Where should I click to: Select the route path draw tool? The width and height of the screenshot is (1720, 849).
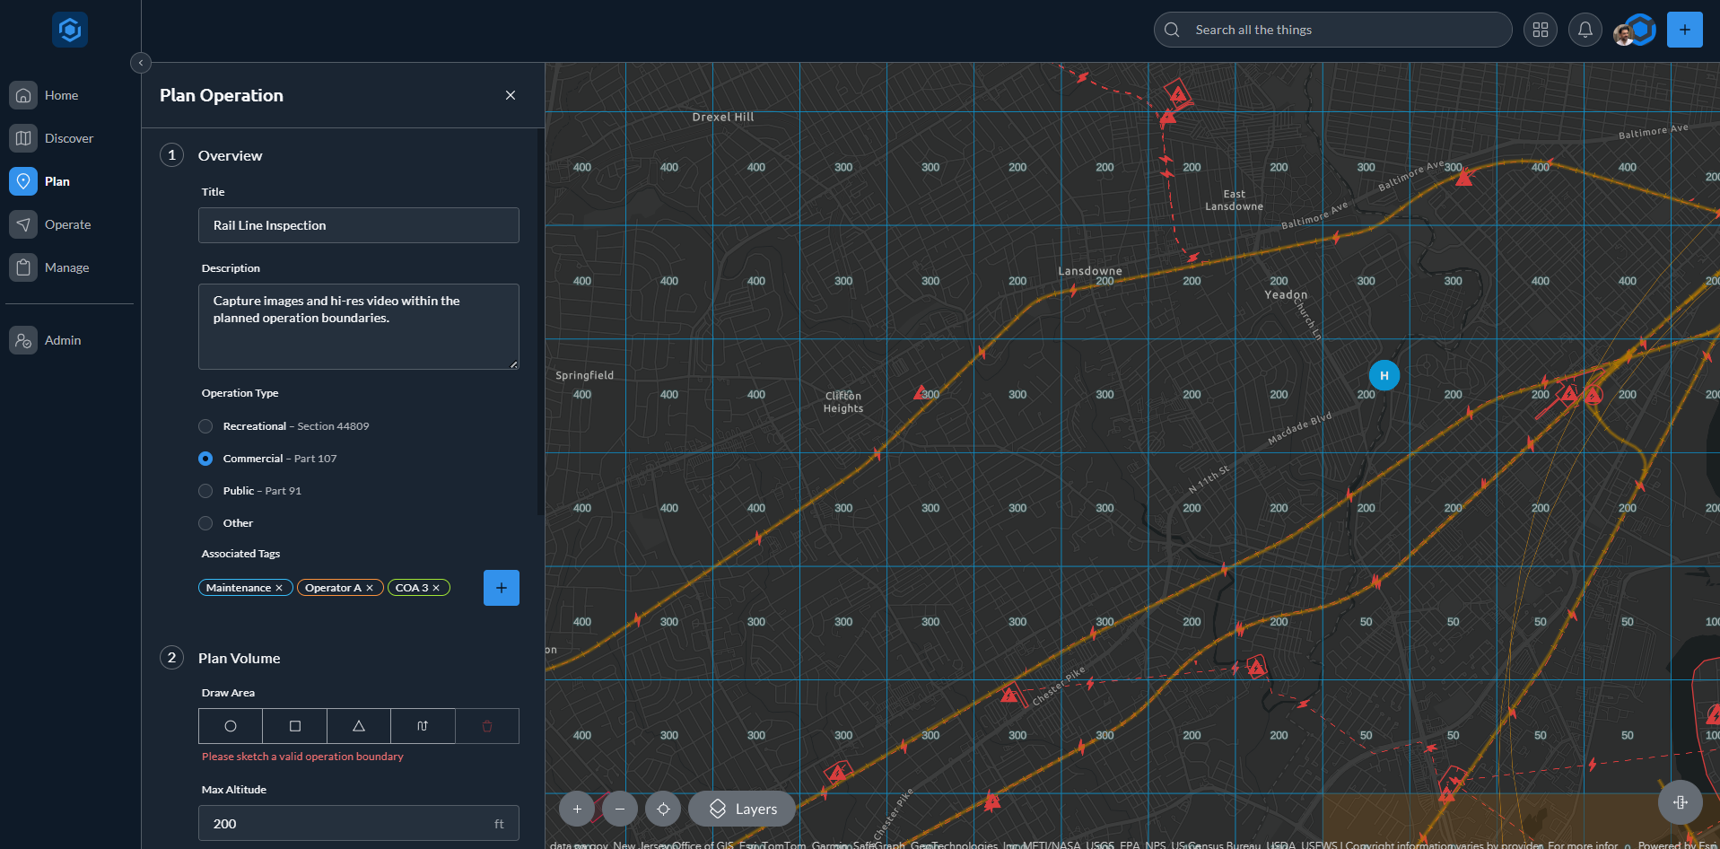point(423,726)
